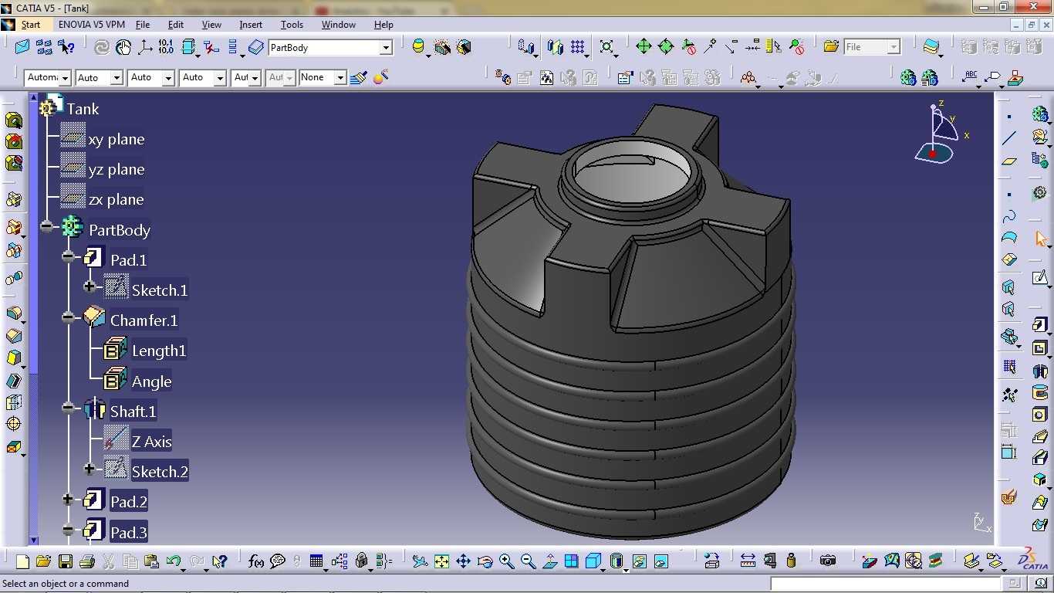Select the yz plane in the tree

pos(117,170)
